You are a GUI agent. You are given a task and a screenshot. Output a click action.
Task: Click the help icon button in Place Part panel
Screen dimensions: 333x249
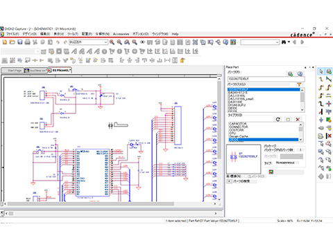(300, 74)
